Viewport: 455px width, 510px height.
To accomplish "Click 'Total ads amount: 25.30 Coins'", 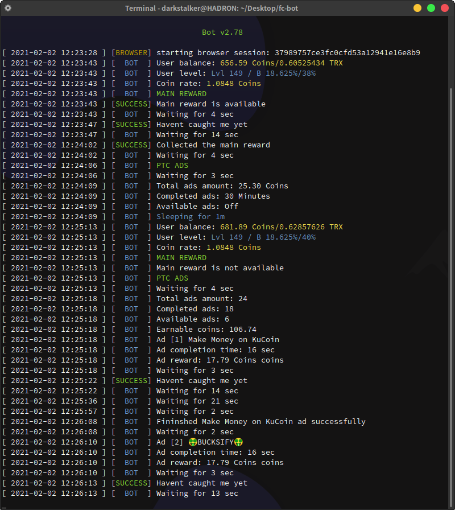I will pos(222,186).
